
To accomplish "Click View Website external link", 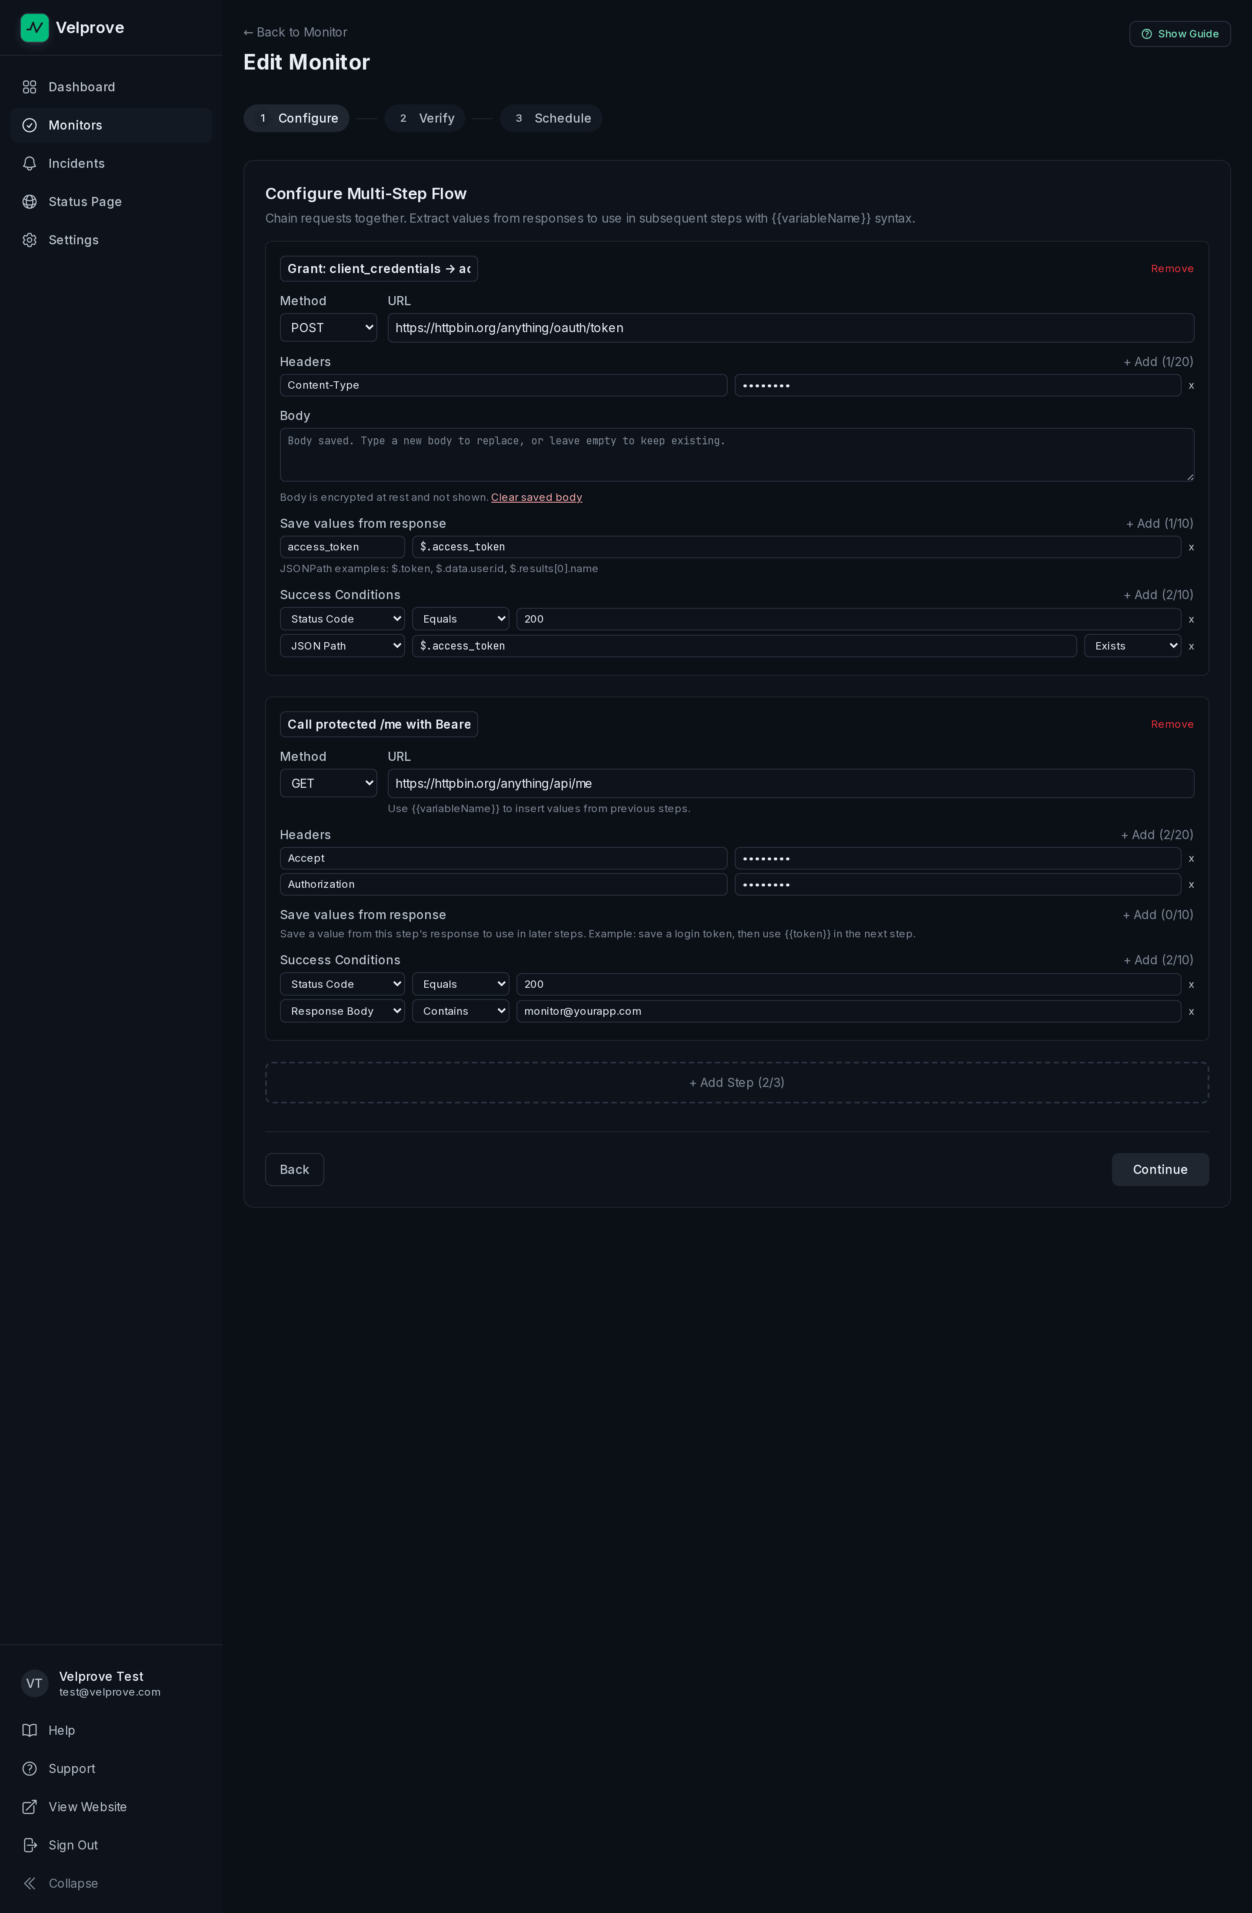I will [x=111, y=1807].
